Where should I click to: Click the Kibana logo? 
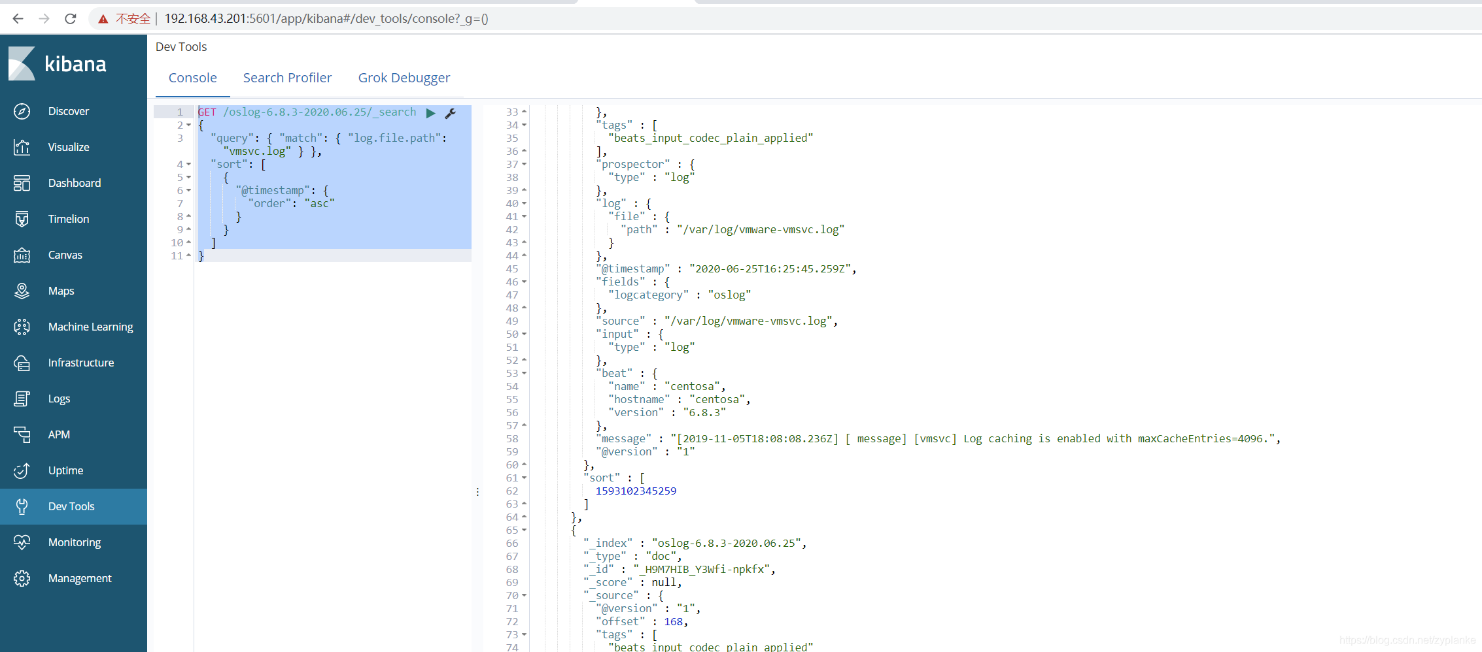tap(58, 64)
